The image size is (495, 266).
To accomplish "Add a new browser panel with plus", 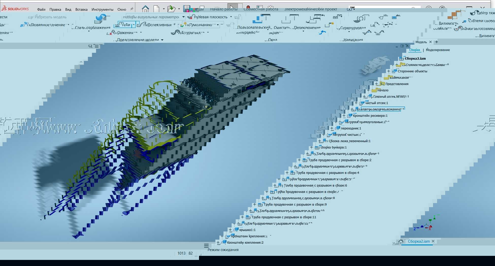I will tap(436, 42).
